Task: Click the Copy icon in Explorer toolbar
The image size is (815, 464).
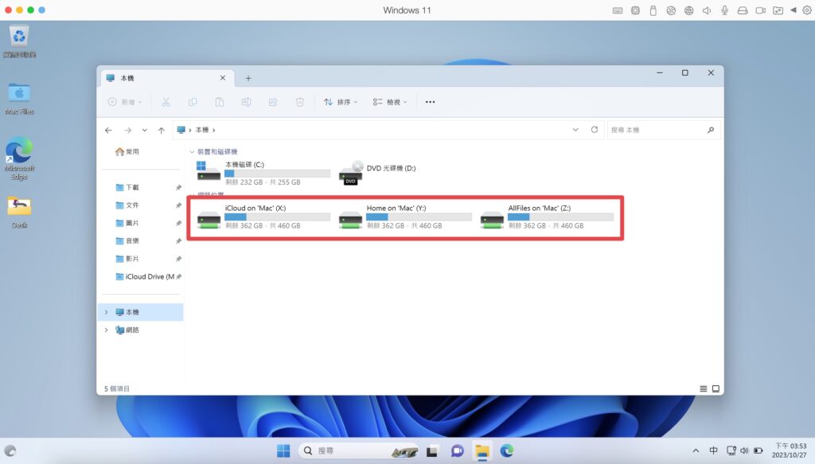Action: point(193,102)
